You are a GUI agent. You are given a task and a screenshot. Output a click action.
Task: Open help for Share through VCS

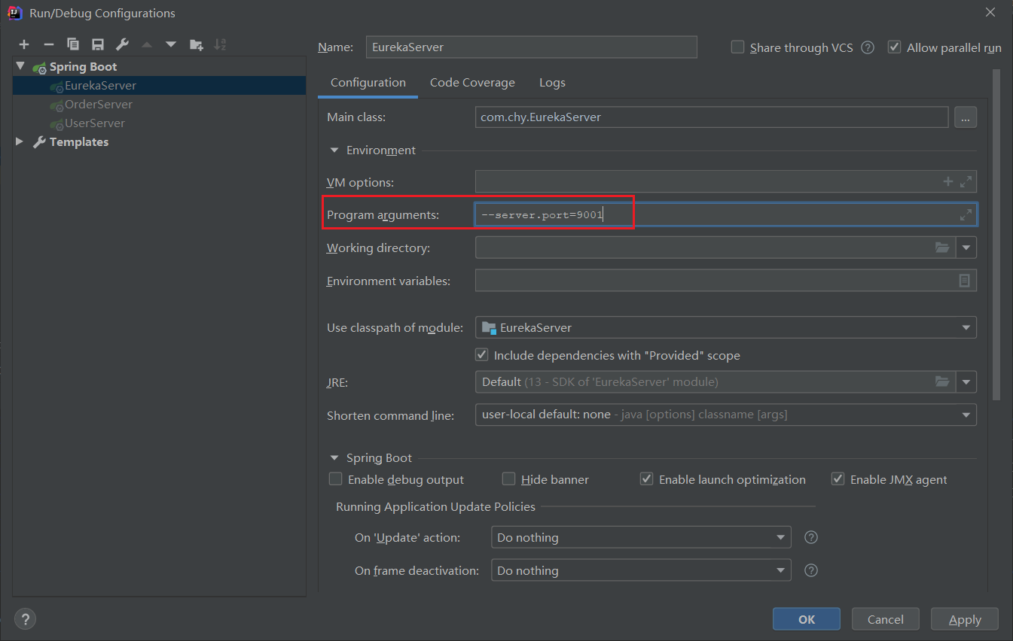pyautogui.click(x=868, y=47)
